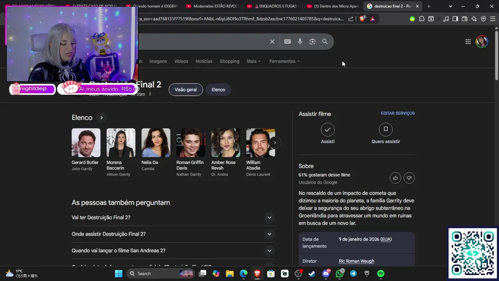Switch to the Imagens tab
The height and width of the screenshot is (281, 499).
point(158,61)
